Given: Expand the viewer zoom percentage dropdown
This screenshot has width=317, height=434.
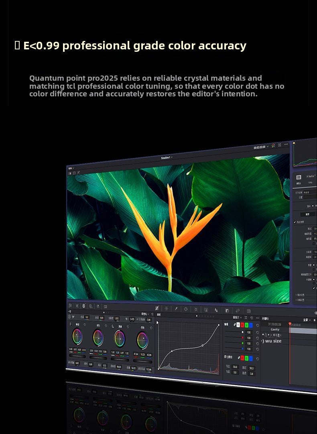Looking at the screenshot, I should point(71,168).
